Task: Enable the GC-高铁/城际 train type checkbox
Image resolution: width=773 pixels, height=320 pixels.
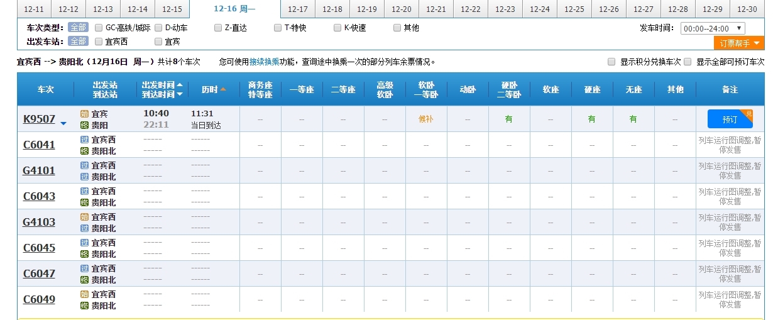Action: (x=99, y=28)
